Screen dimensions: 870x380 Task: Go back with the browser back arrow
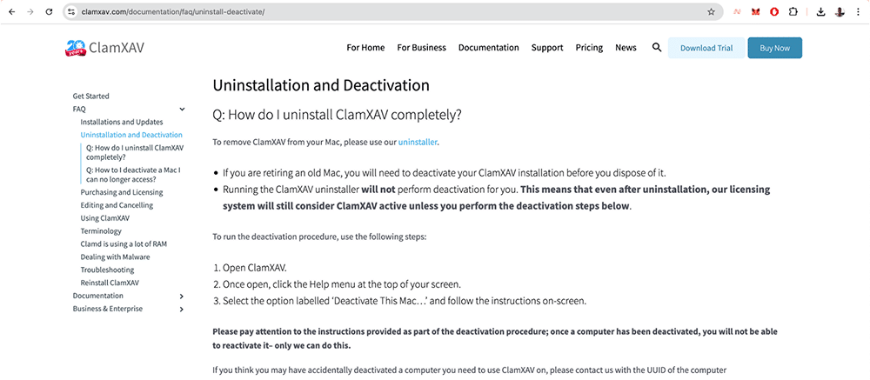coord(12,11)
